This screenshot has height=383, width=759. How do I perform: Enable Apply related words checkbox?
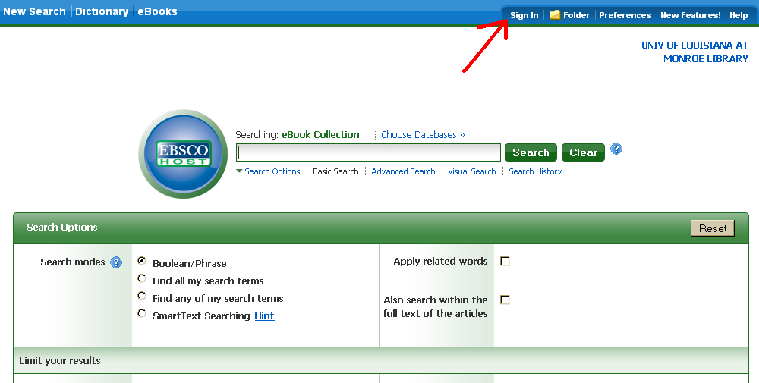[505, 261]
